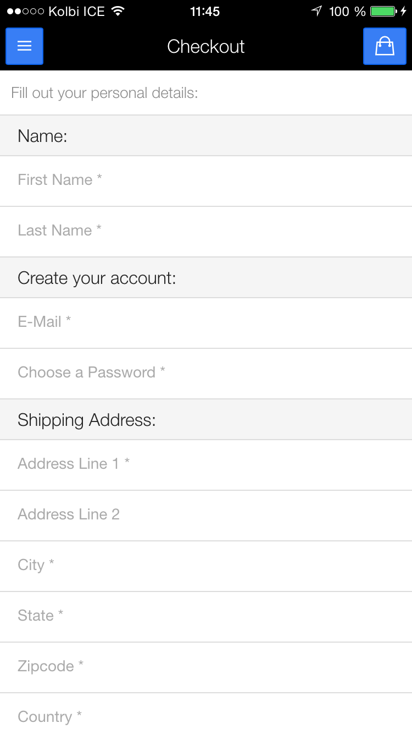Tap the Address Line 2 field
This screenshot has height=734, width=412.
click(206, 514)
